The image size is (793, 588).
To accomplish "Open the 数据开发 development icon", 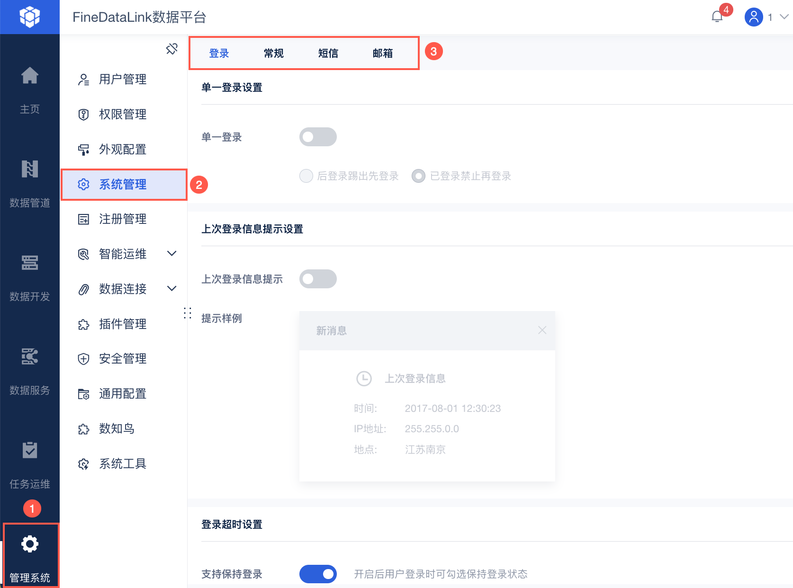I will click(30, 262).
